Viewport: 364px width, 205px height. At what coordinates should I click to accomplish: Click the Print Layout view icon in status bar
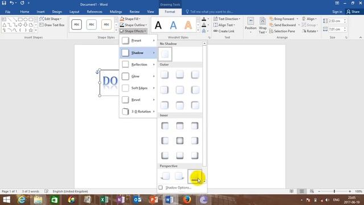pyautogui.click(x=301, y=191)
